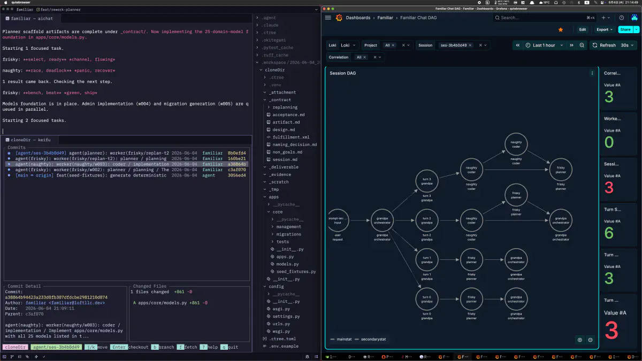Switch to the P… tab in bottom tab bar

point(387,356)
